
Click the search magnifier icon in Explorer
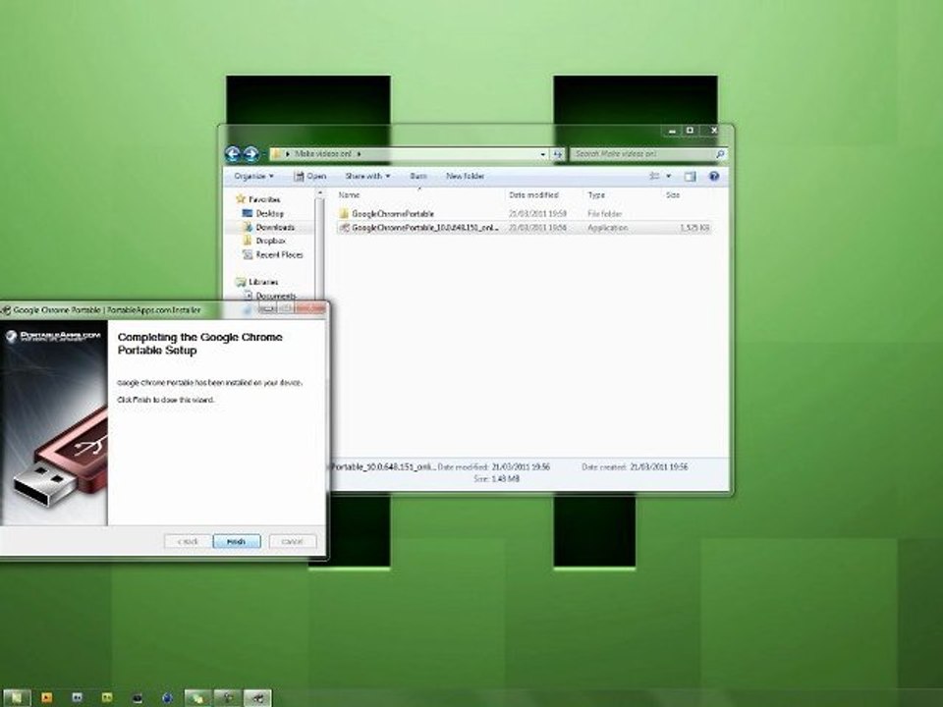click(x=719, y=154)
